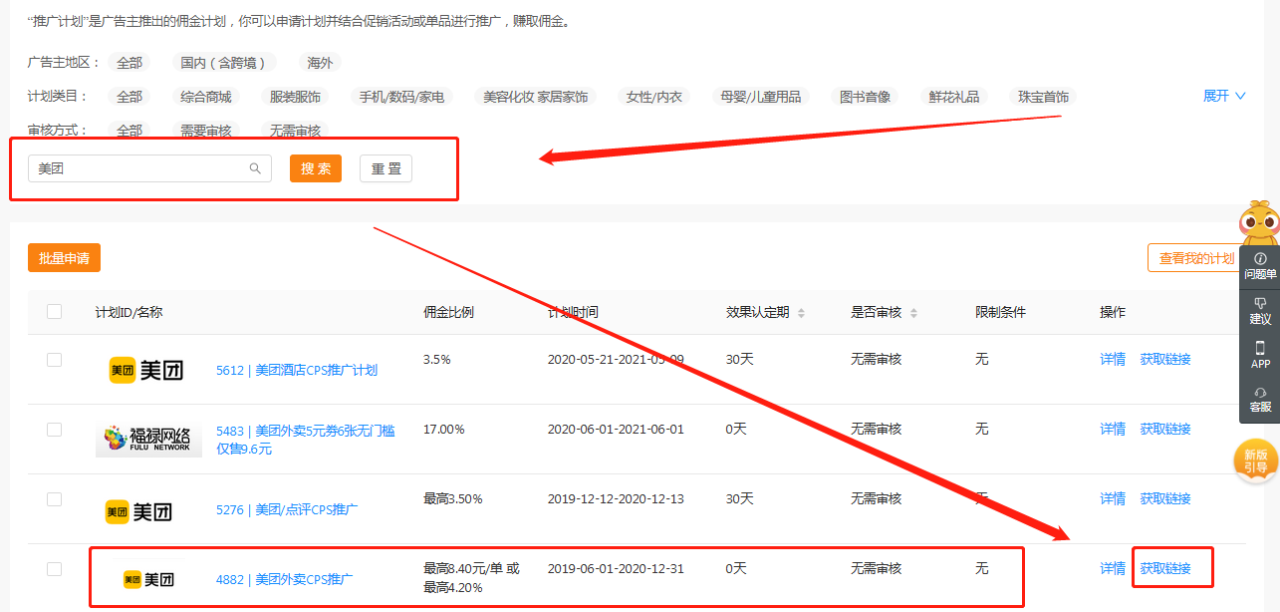Select 无需审核 review filter

296,131
